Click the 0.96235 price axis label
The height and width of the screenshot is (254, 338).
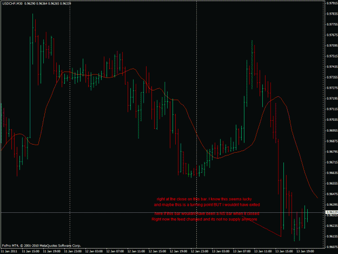332,225
